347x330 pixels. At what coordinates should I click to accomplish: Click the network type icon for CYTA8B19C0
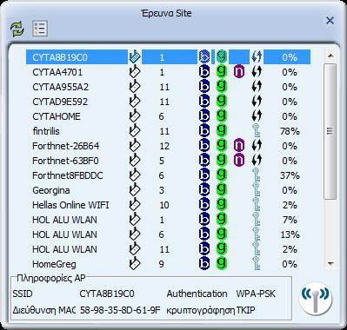click(x=135, y=57)
